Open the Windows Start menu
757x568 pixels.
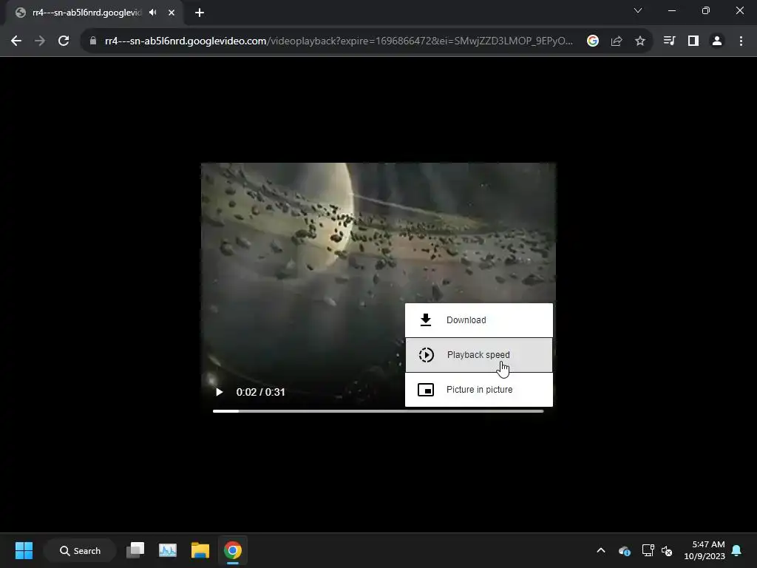click(24, 550)
